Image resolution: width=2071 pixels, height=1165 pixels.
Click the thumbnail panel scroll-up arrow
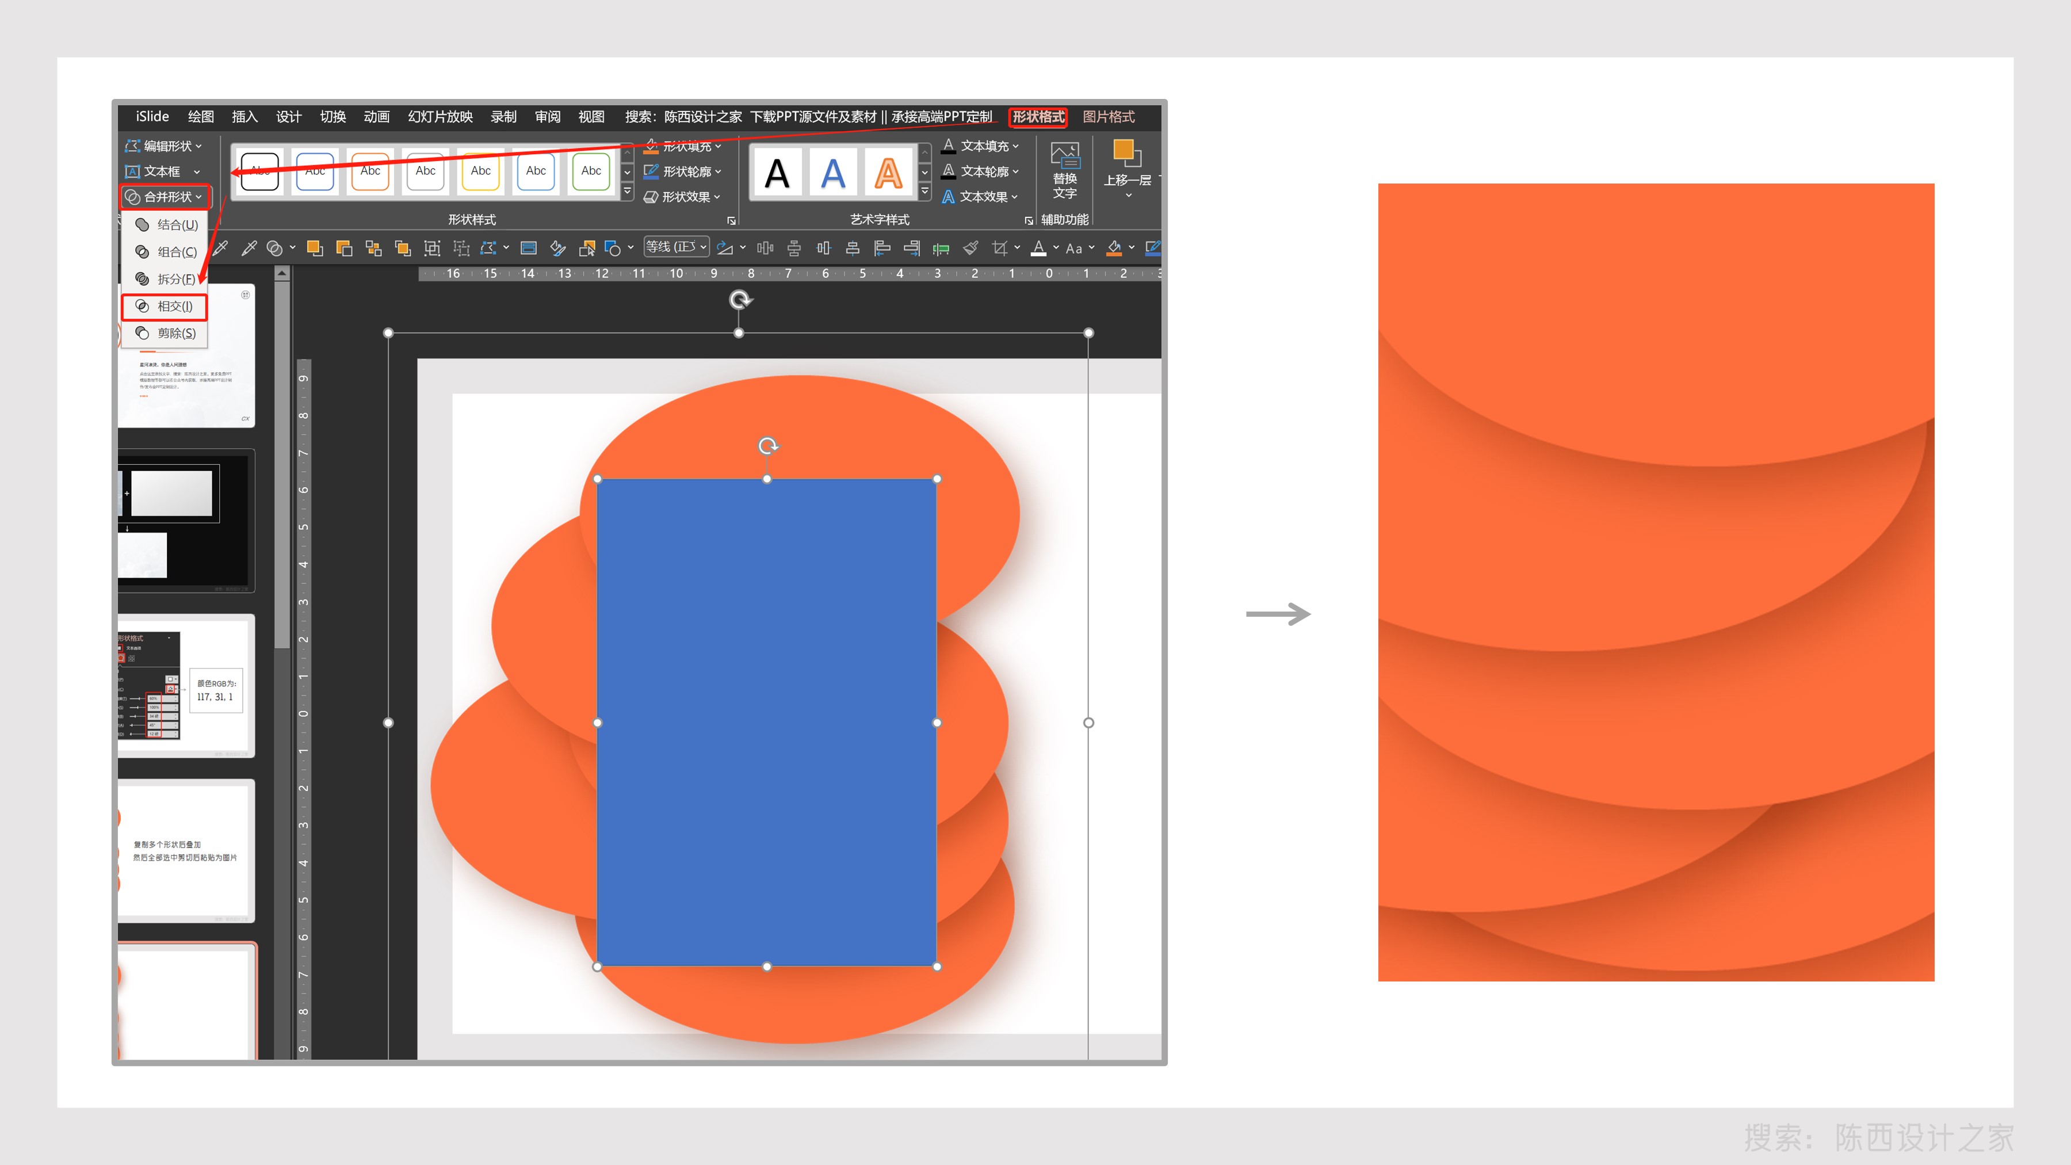(x=281, y=274)
